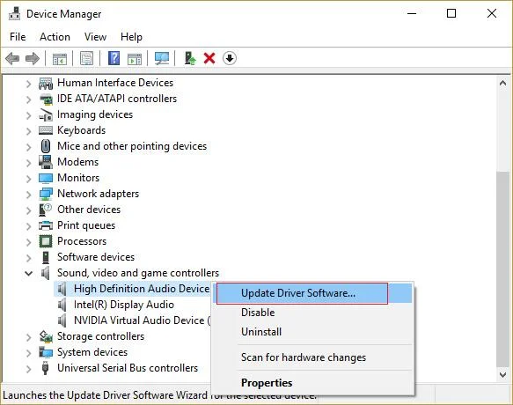This screenshot has height=405, width=513.
Task: Open the blue question mark Help icon
Action: [x=114, y=59]
